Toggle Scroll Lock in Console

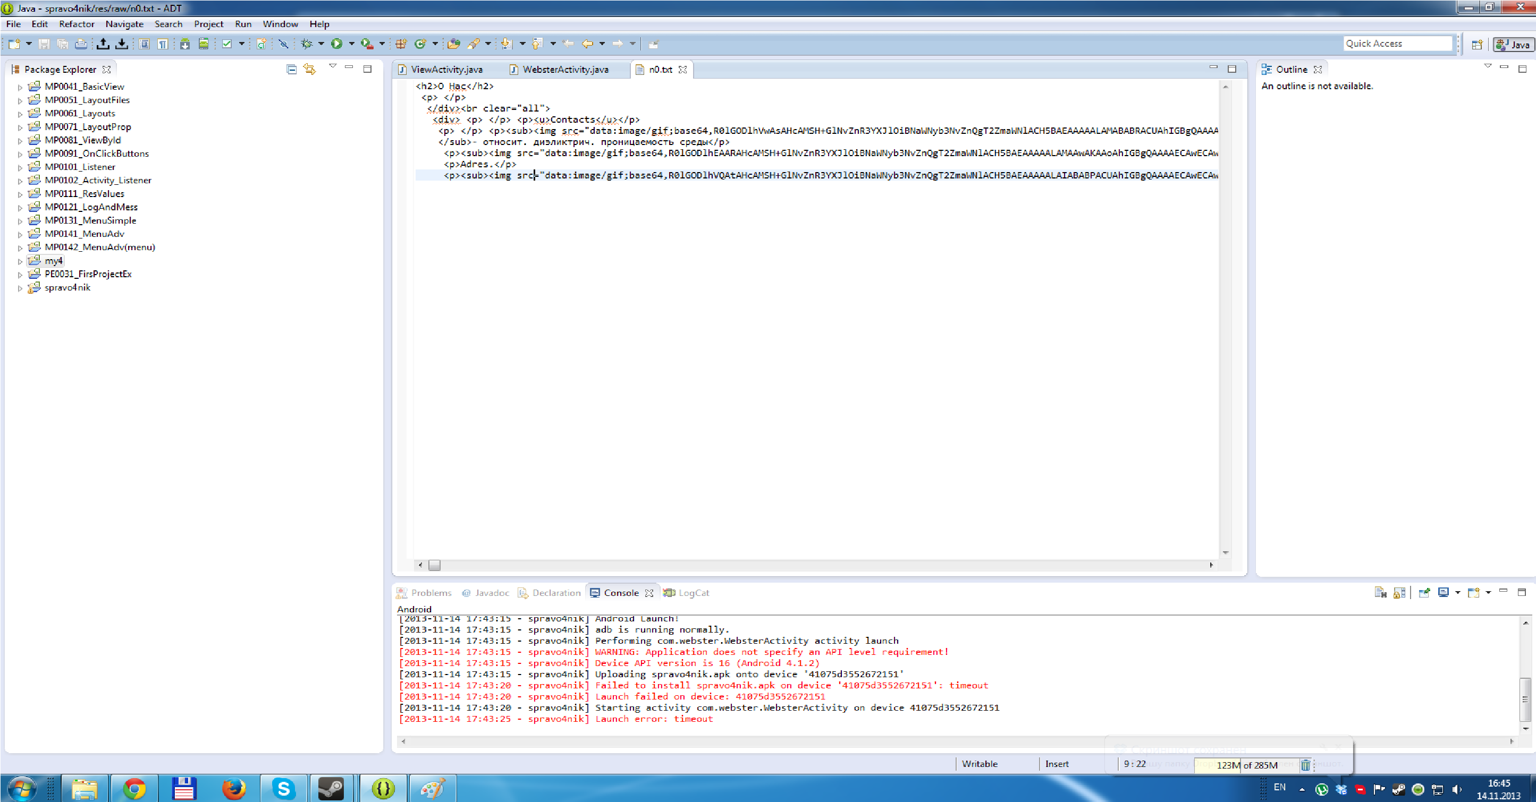(1399, 592)
